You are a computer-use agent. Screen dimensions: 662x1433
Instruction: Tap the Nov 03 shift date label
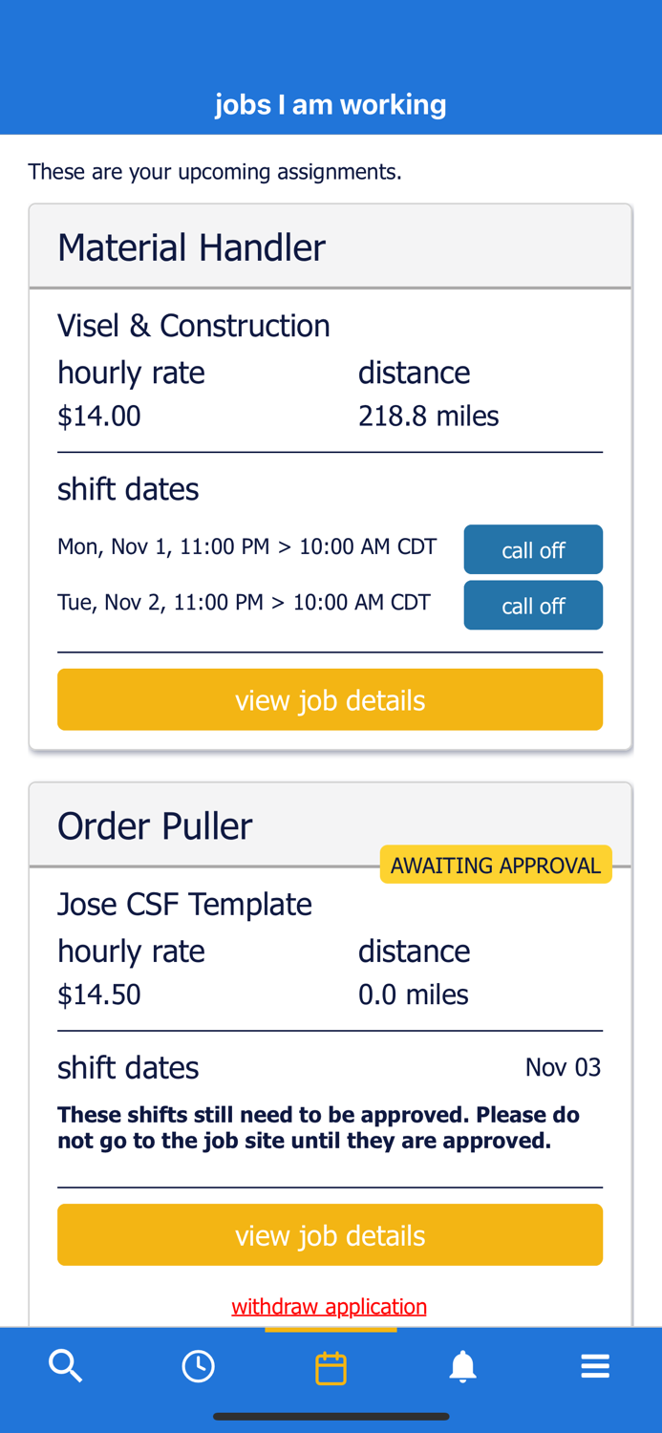(x=563, y=1067)
